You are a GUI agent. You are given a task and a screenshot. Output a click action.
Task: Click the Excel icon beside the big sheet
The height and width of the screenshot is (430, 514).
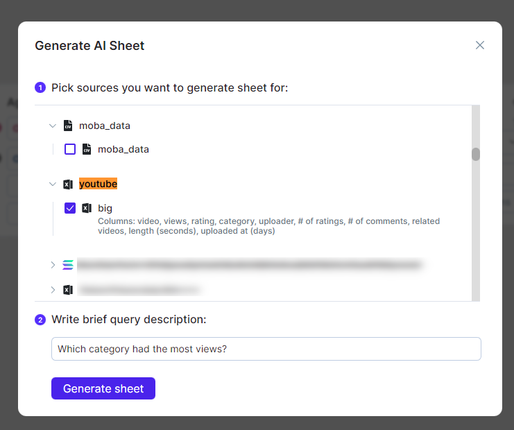click(x=87, y=208)
